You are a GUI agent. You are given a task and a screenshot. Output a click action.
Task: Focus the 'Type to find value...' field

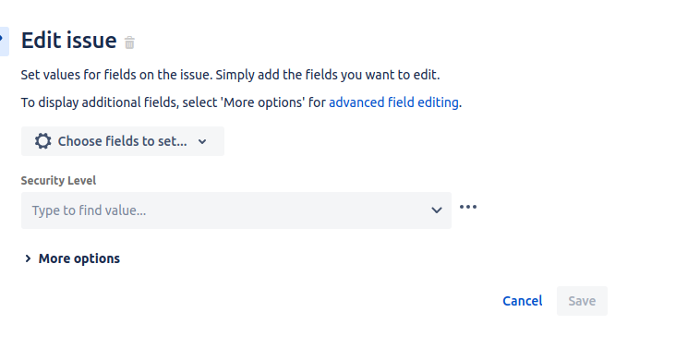click(236, 210)
